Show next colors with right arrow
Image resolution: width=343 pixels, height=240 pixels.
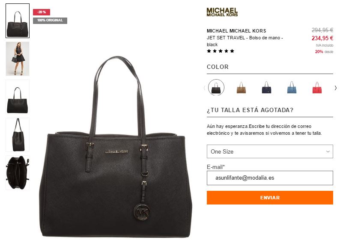click(336, 88)
